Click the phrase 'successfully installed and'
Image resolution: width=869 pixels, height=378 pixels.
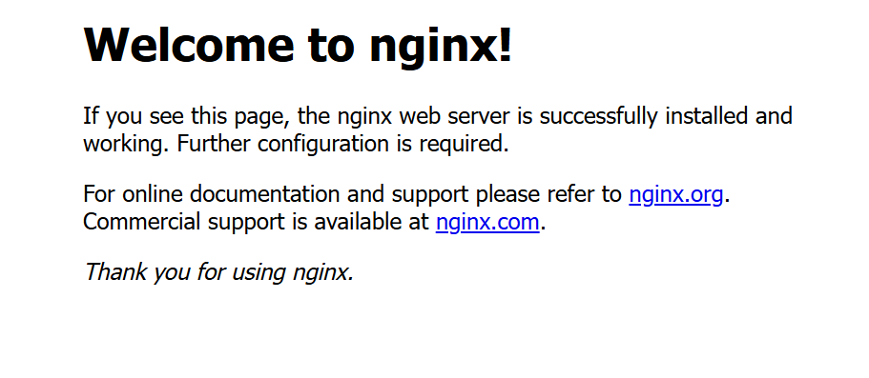666,117
